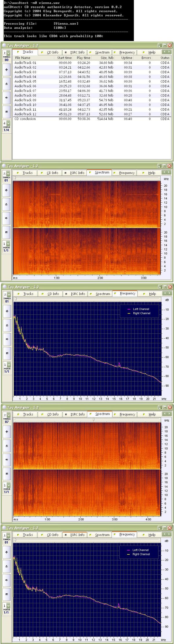Screen dimensions: 174x644
Task: Click eject button in track 07 Spectrum window
Action: pyautogui.click(x=7, y=446)
